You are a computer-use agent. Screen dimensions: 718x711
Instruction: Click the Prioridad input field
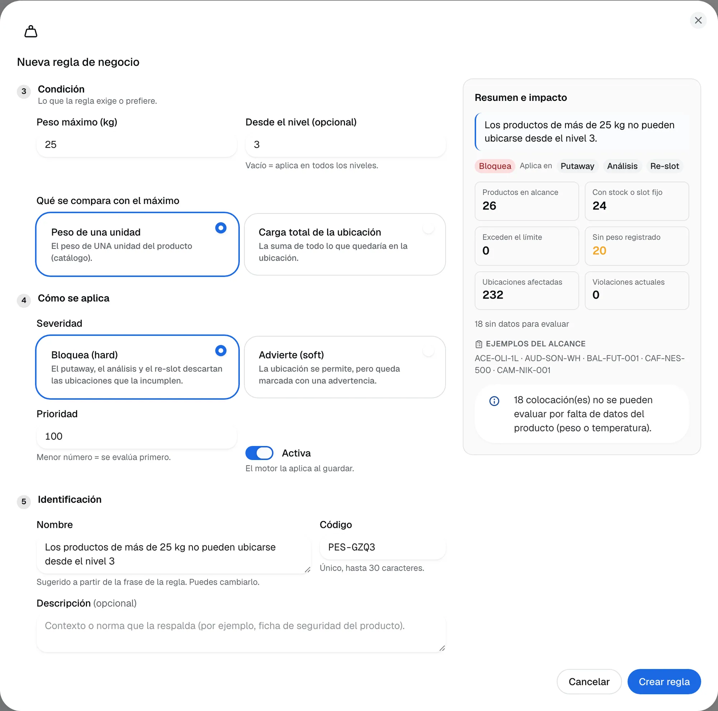[x=136, y=436]
